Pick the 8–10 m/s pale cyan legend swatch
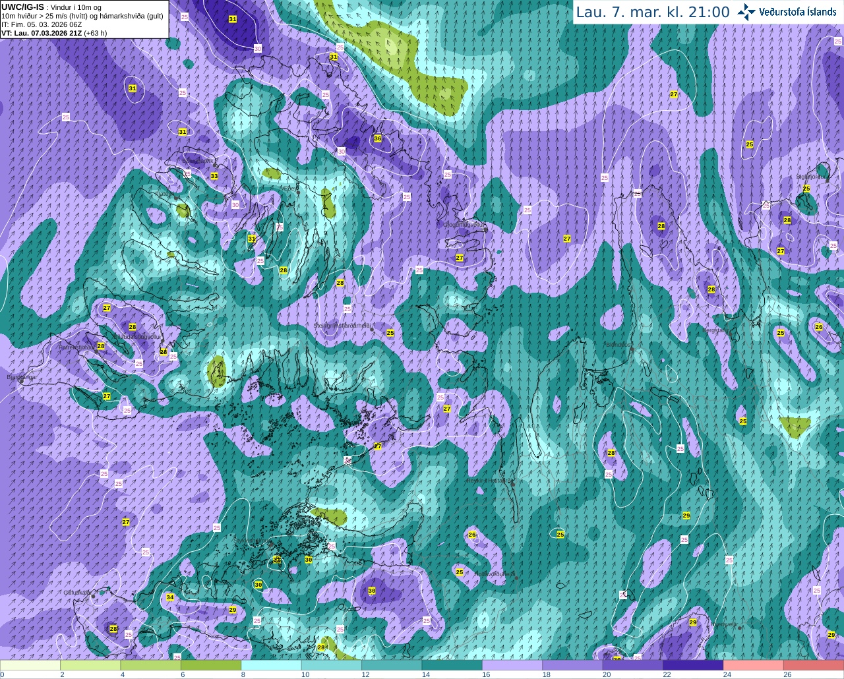The width and height of the screenshot is (844, 679). (x=272, y=665)
